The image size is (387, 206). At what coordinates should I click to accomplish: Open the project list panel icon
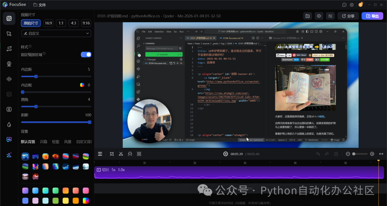tap(307, 16)
